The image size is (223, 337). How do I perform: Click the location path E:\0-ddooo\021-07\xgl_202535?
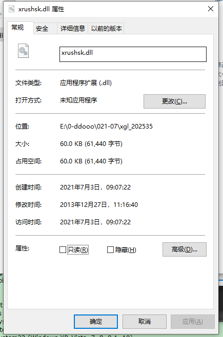[106, 127]
